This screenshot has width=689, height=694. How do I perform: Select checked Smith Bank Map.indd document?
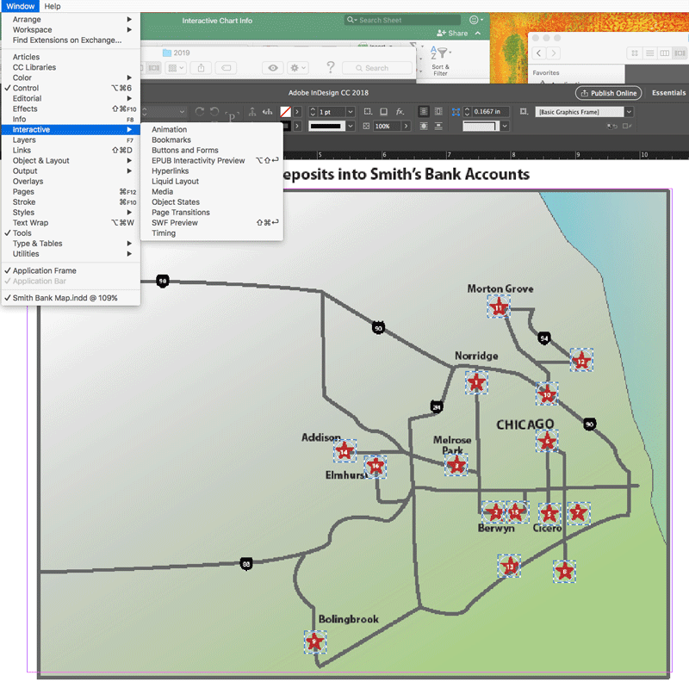(x=65, y=298)
